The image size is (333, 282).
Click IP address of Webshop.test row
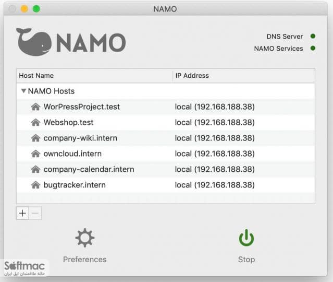click(x=215, y=122)
